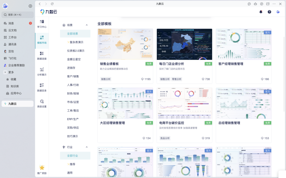Select 仪表板2.0演示 scene filter
This screenshot has height=178, width=286.
pos(75,51)
